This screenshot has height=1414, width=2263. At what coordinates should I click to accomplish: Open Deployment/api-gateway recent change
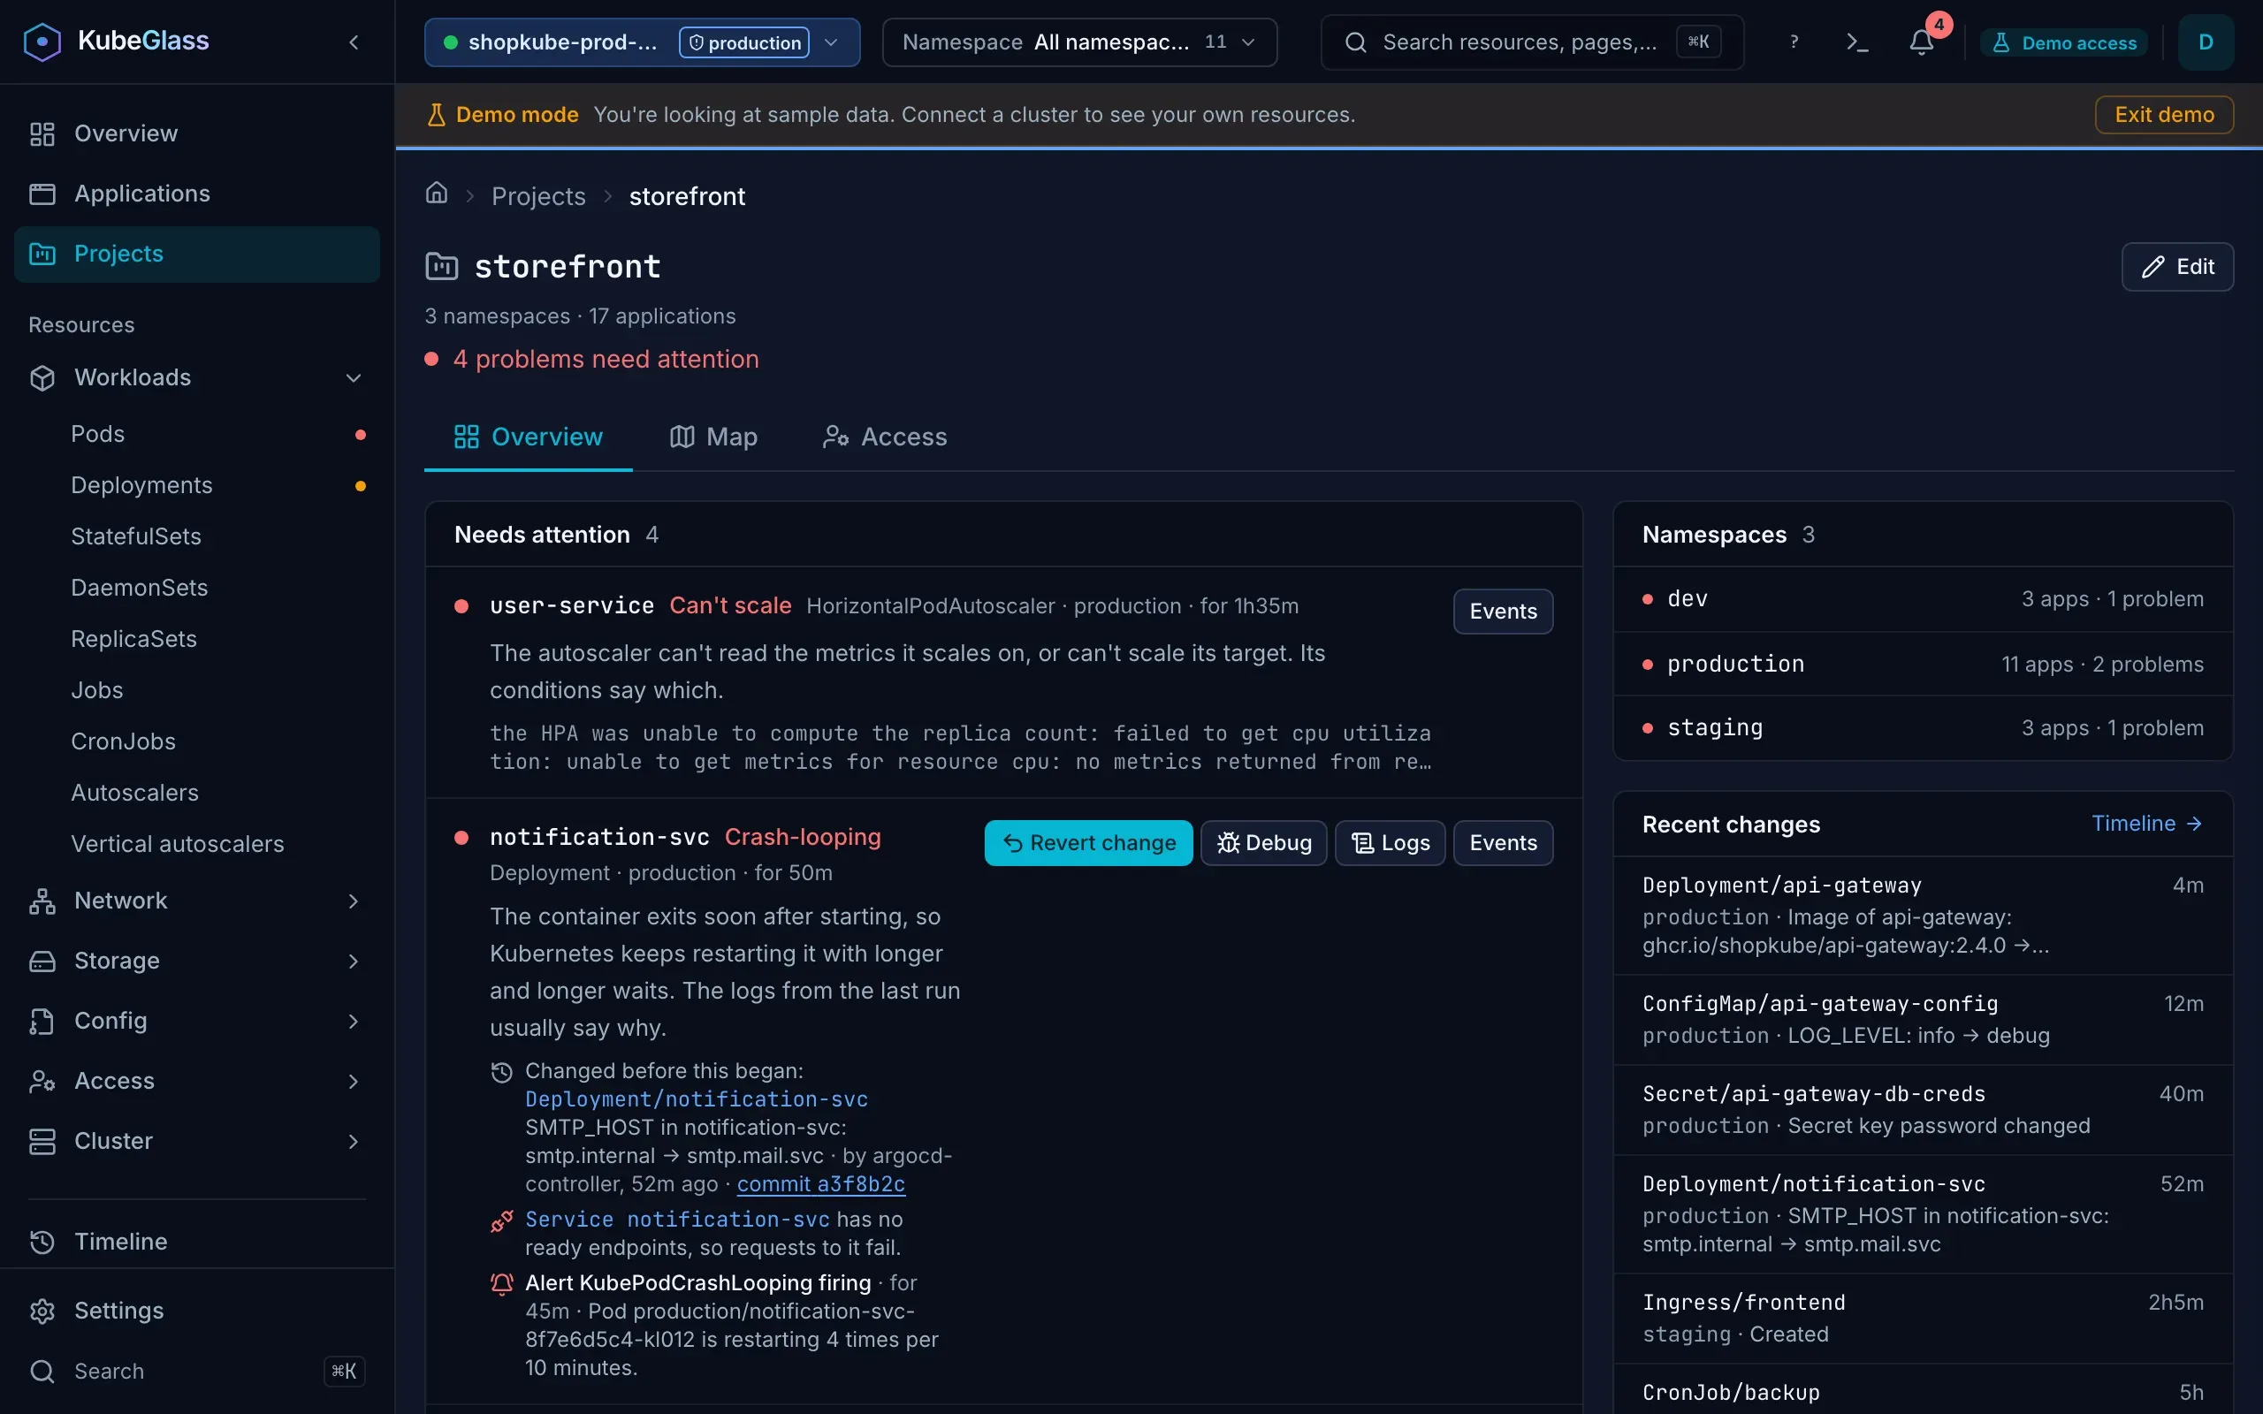click(1923, 916)
